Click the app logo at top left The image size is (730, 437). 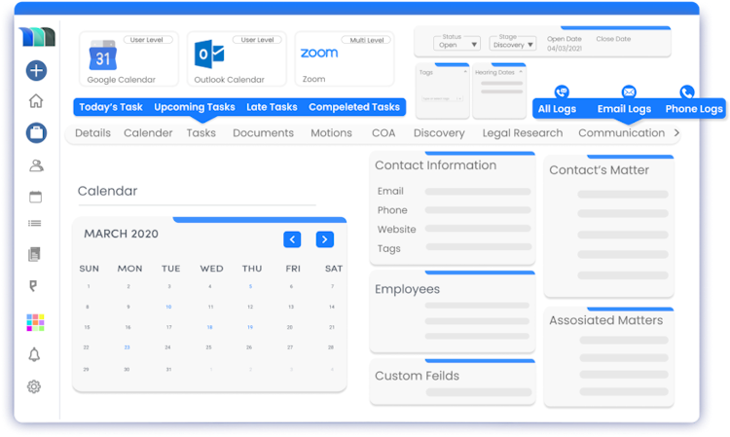click(x=37, y=37)
